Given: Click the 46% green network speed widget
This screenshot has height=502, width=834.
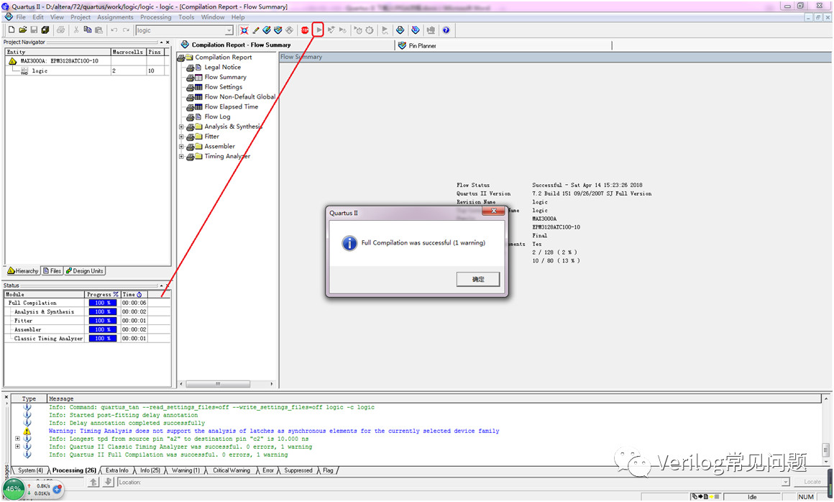Looking at the screenshot, I should coord(13,489).
